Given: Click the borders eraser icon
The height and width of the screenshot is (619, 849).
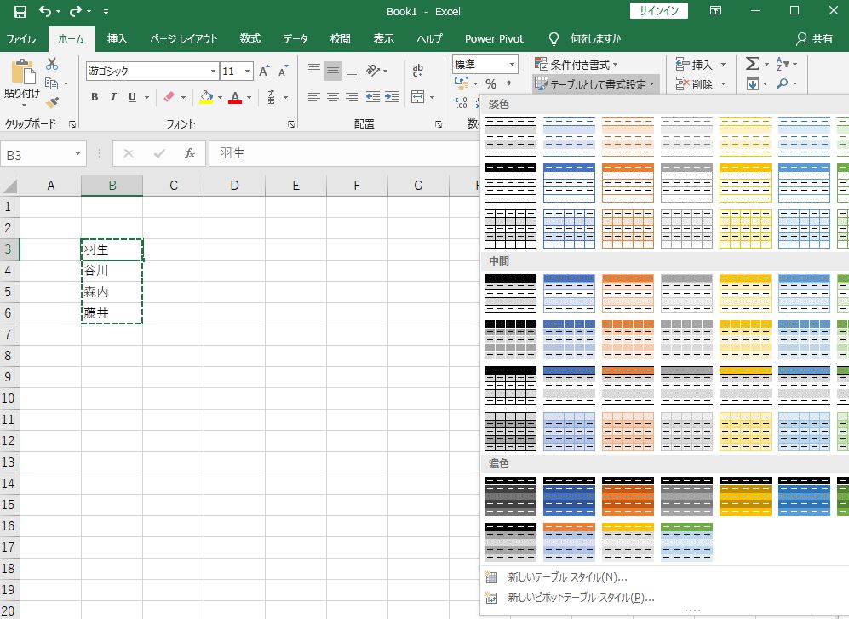Looking at the screenshot, I should click(169, 97).
